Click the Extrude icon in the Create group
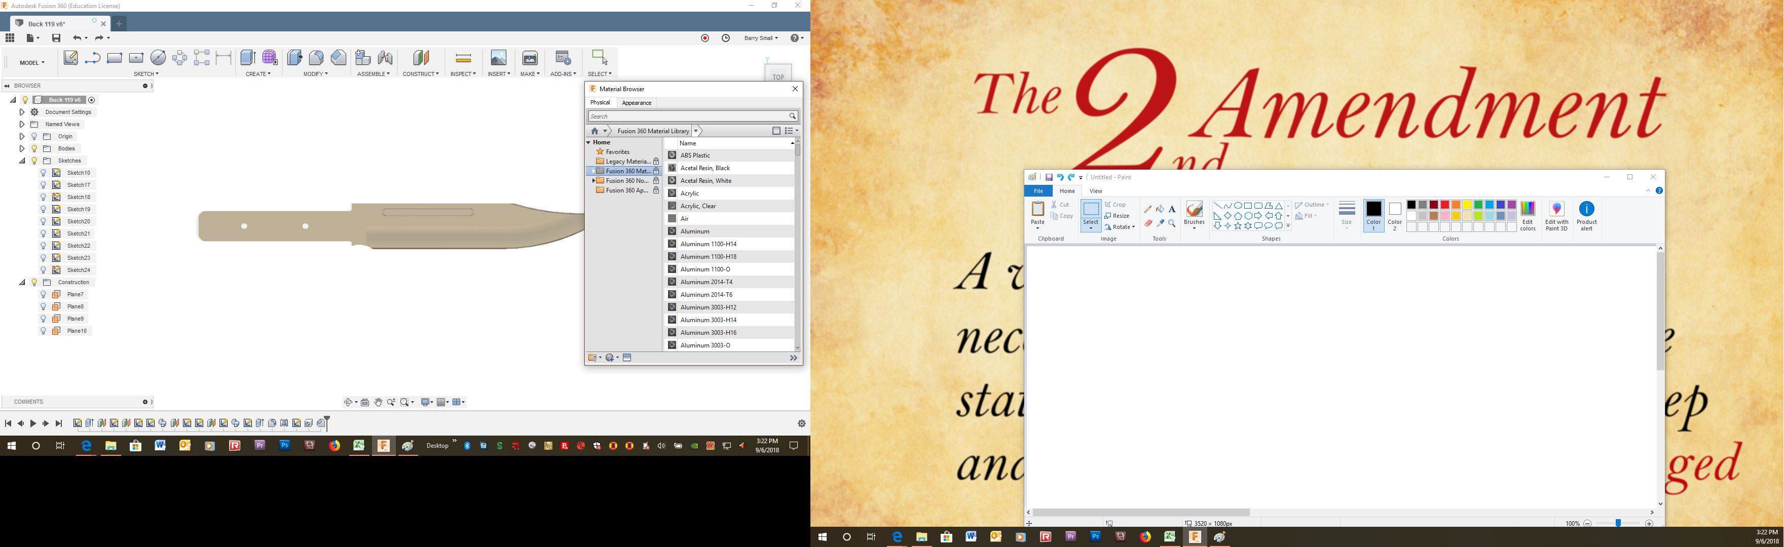The height and width of the screenshot is (547, 1784). [247, 58]
